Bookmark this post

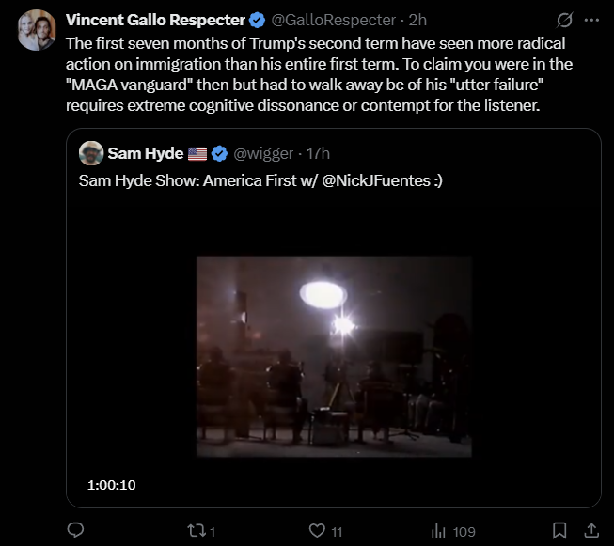pyautogui.click(x=559, y=531)
